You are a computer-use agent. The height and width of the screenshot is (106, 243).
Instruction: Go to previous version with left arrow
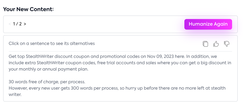pyautogui.click(x=10, y=24)
